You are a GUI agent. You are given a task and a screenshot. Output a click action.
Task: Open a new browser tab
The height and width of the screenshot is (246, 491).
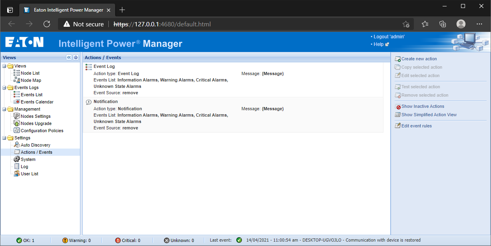pyautogui.click(x=122, y=10)
